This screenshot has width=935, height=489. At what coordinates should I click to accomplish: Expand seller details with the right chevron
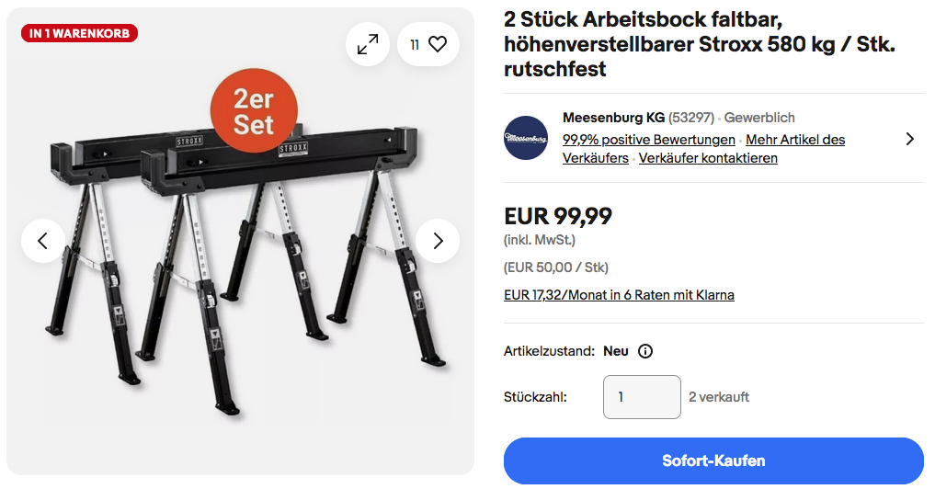[x=909, y=139]
